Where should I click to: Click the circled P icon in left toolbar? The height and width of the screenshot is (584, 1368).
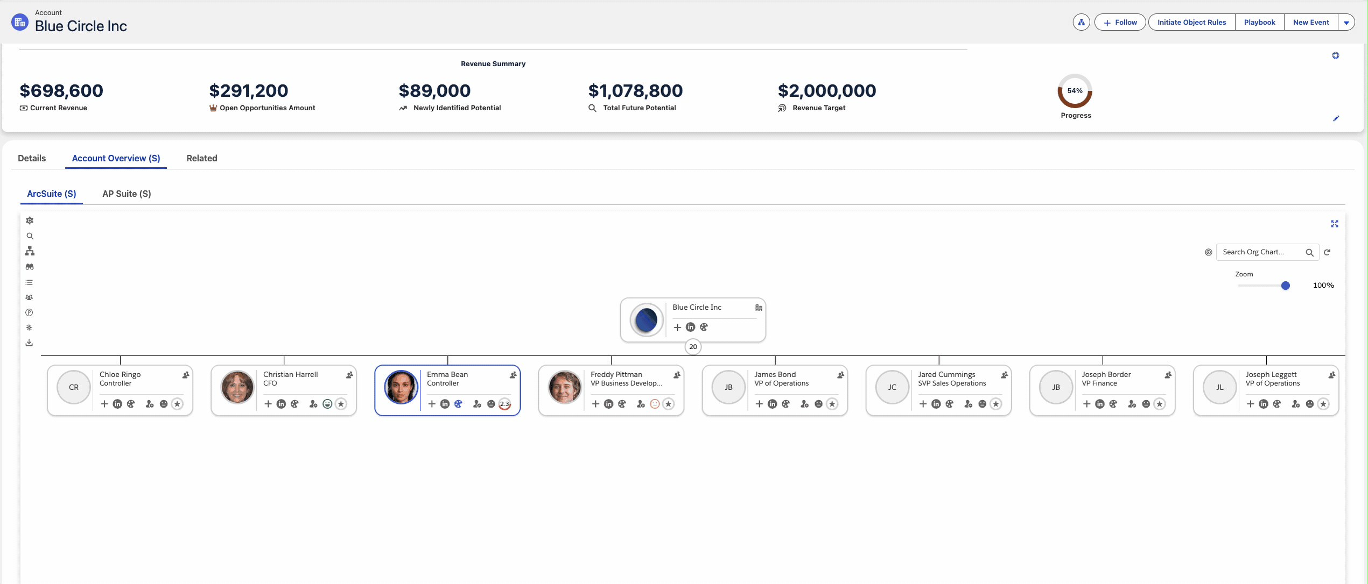point(30,312)
